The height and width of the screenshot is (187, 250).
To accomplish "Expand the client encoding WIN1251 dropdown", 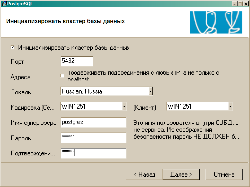I will pyautogui.click(x=230, y=106).
